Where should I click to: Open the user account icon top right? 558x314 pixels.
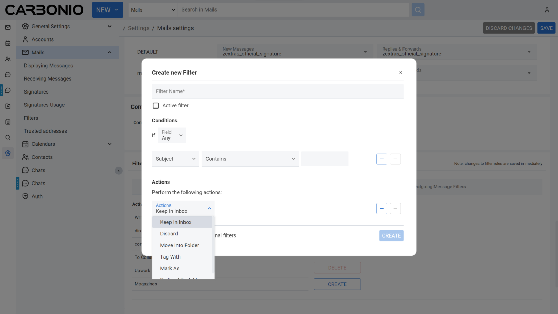547,9
